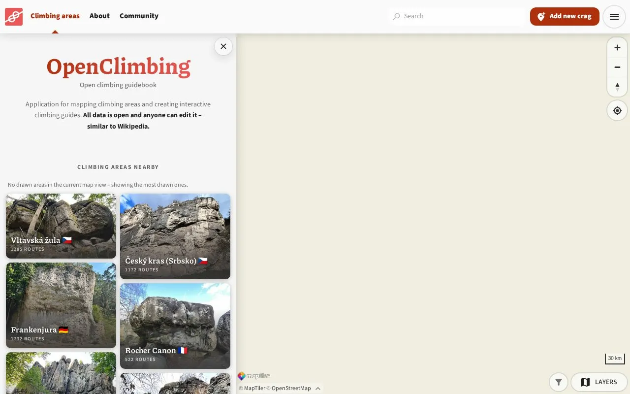
Task: Open the About menu item
Action: (99, 16)
